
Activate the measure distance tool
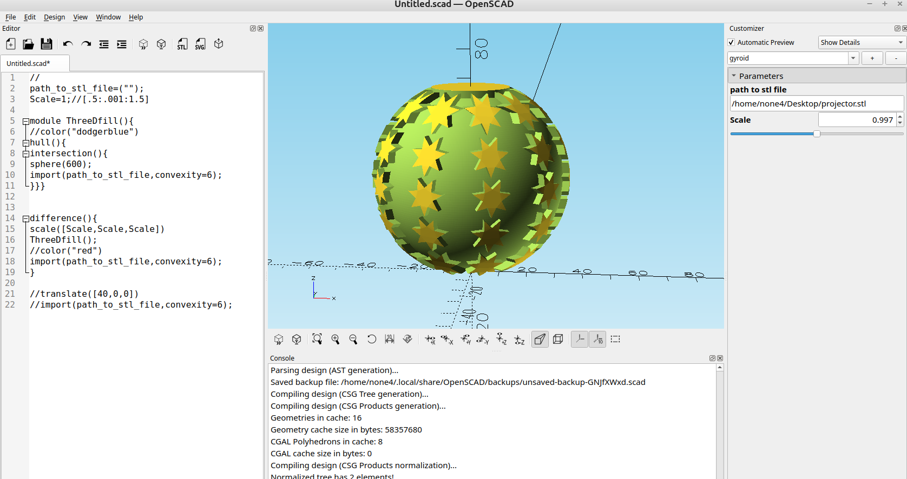390,339
